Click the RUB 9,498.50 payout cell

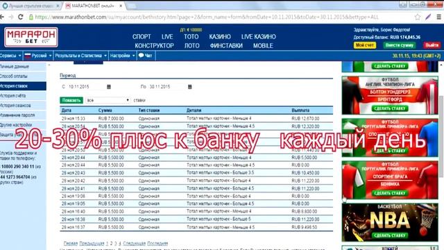[x=305, y=227]
